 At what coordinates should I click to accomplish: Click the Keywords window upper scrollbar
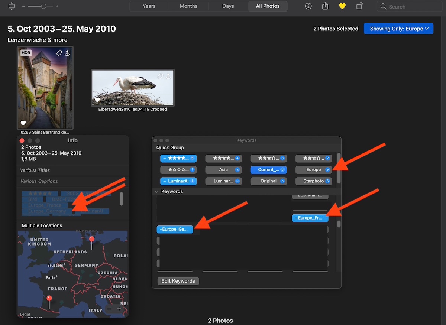[339, 168]
